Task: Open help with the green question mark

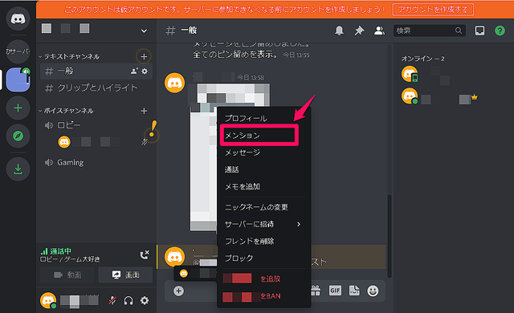Action: [500, 30]
